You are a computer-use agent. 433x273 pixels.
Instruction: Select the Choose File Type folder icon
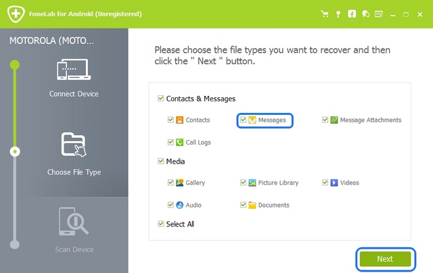tap(74, 145)
